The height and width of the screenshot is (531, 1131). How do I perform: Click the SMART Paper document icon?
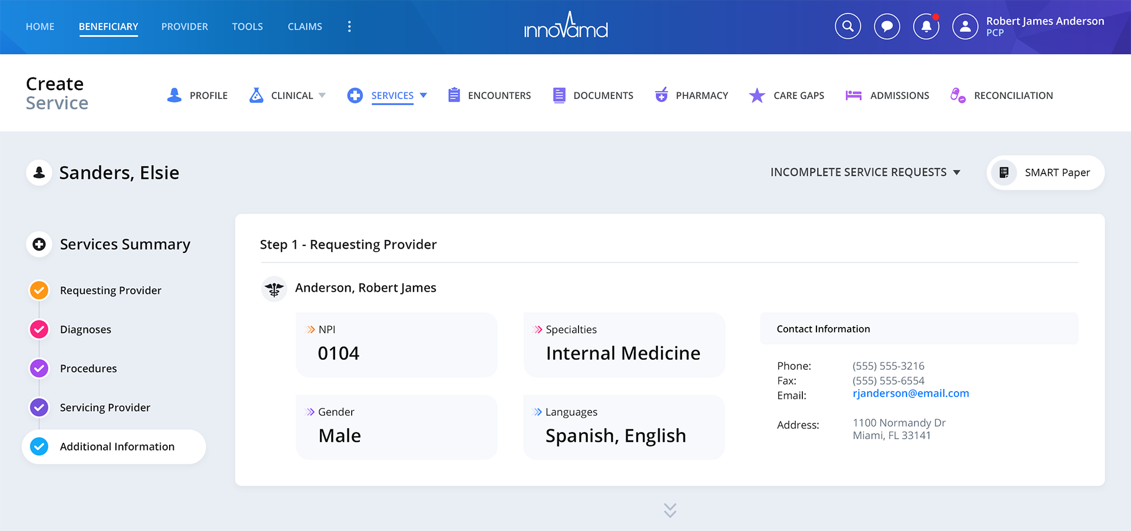[1004, 172]
